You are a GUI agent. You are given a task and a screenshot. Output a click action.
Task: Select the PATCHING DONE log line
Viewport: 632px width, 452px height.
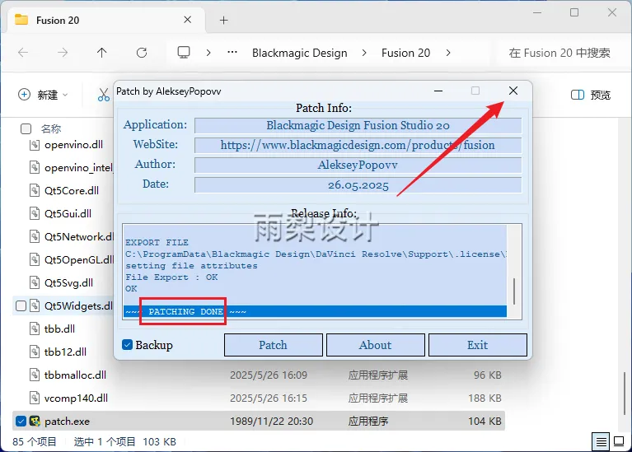pyautogui.click(x=315, y=311)
